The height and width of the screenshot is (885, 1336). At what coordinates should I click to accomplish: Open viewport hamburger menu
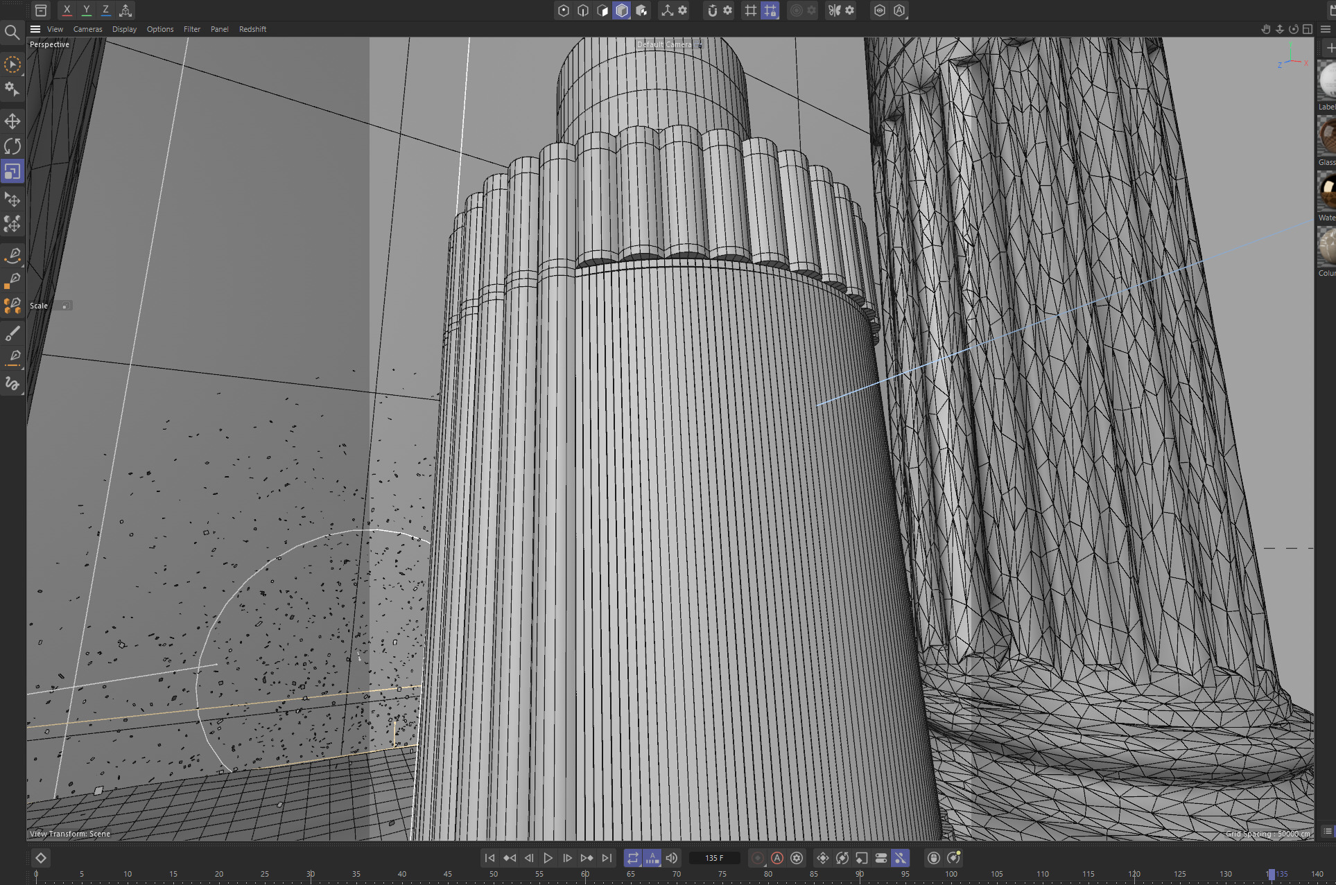tap(35, 29)
